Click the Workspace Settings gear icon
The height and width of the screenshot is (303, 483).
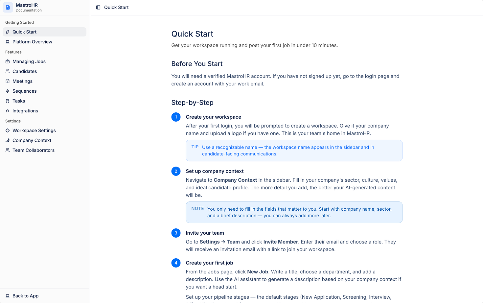(8, 130)
